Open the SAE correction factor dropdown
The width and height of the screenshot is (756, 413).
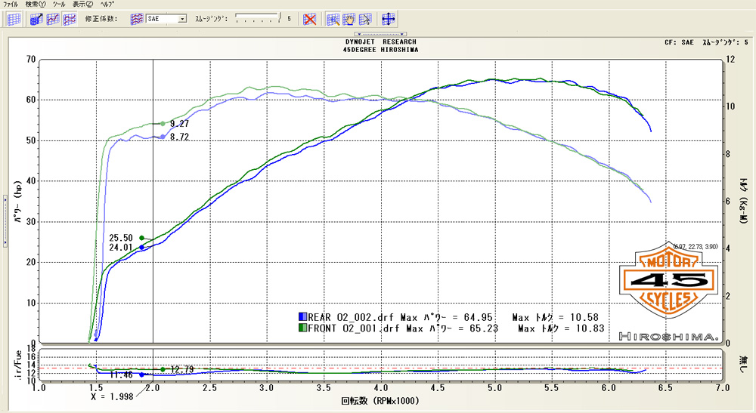182,19
